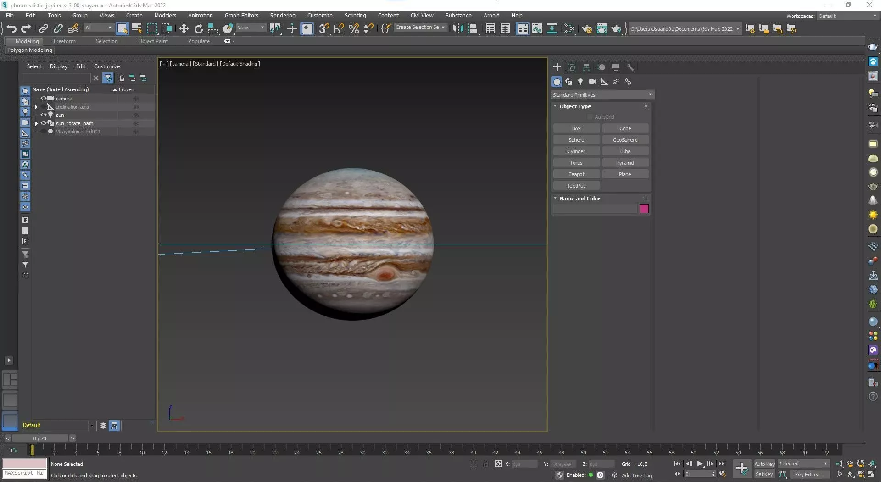Screen dimensions: 881x482
Task: Select the Select and Link tool
Action: pyautogui.click(x=43, y=29)
